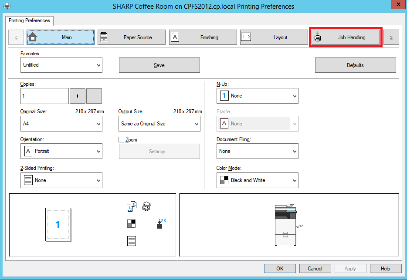Reset settings with the Defaults button
The width and height of the screenshot is (407, 280).
[x=355, y=65]
